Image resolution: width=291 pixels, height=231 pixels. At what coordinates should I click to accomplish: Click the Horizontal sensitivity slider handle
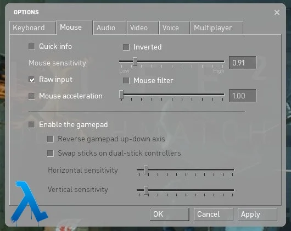(146, 170)
